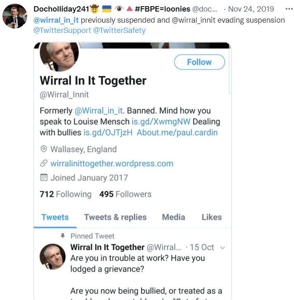Click the link chain icon by website
Screen dimensions: 294x300
tap(43, 163)
